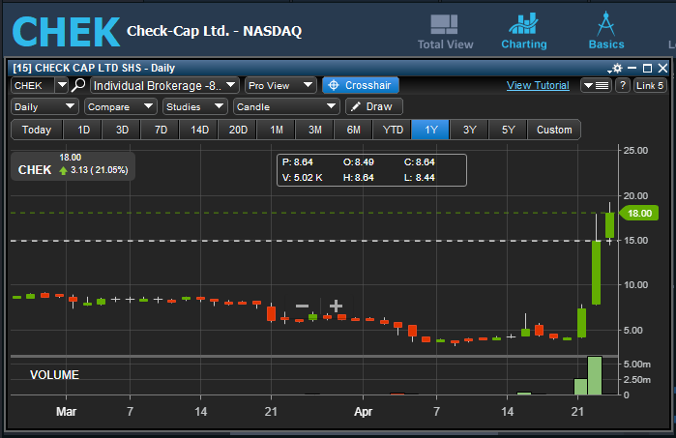Click the 25.00 price axis label
The width and height of the screenshot is (676, 438).
pos(635,151)
